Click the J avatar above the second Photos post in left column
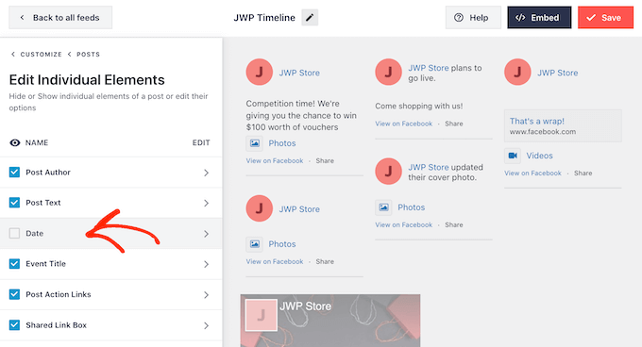The width and height of the screenshot is (642, 347). (x=260, y=208)
